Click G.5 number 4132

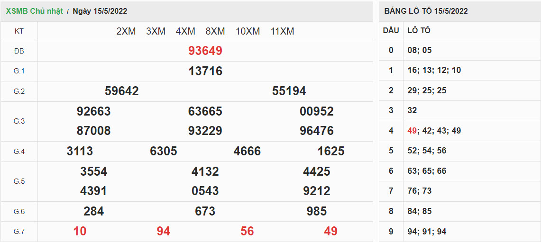pyautogui.click(x=205, y=171)
